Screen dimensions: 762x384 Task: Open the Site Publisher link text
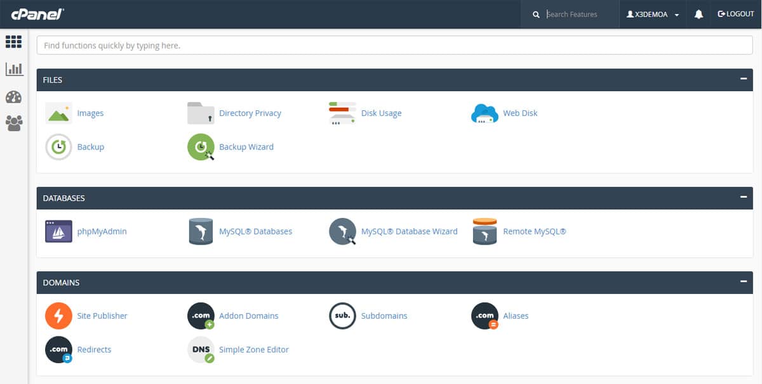(102, 316)
